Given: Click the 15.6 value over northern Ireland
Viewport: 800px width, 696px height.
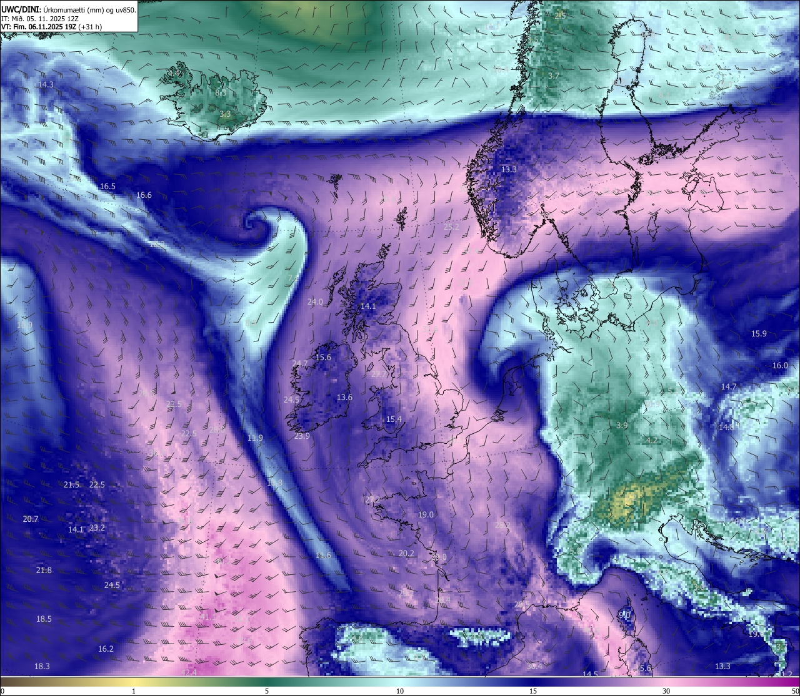Looking at the screenshot, I should point(323,358).
